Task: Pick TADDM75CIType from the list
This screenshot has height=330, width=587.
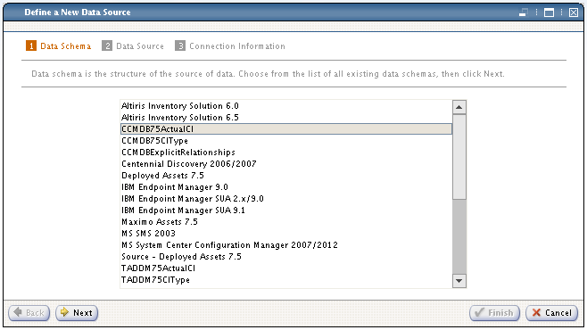Action: (x=286, y=280)
